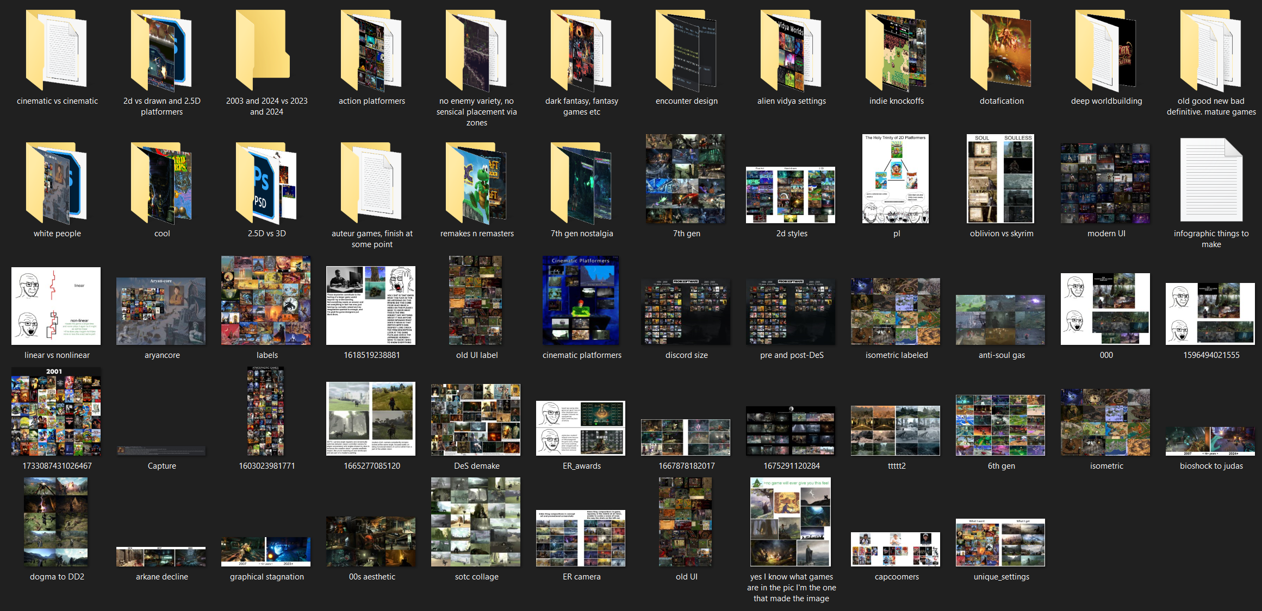The image size is (1262, 611).
Task: Click the '000' image thumbnail
Action: [1105, 309]
